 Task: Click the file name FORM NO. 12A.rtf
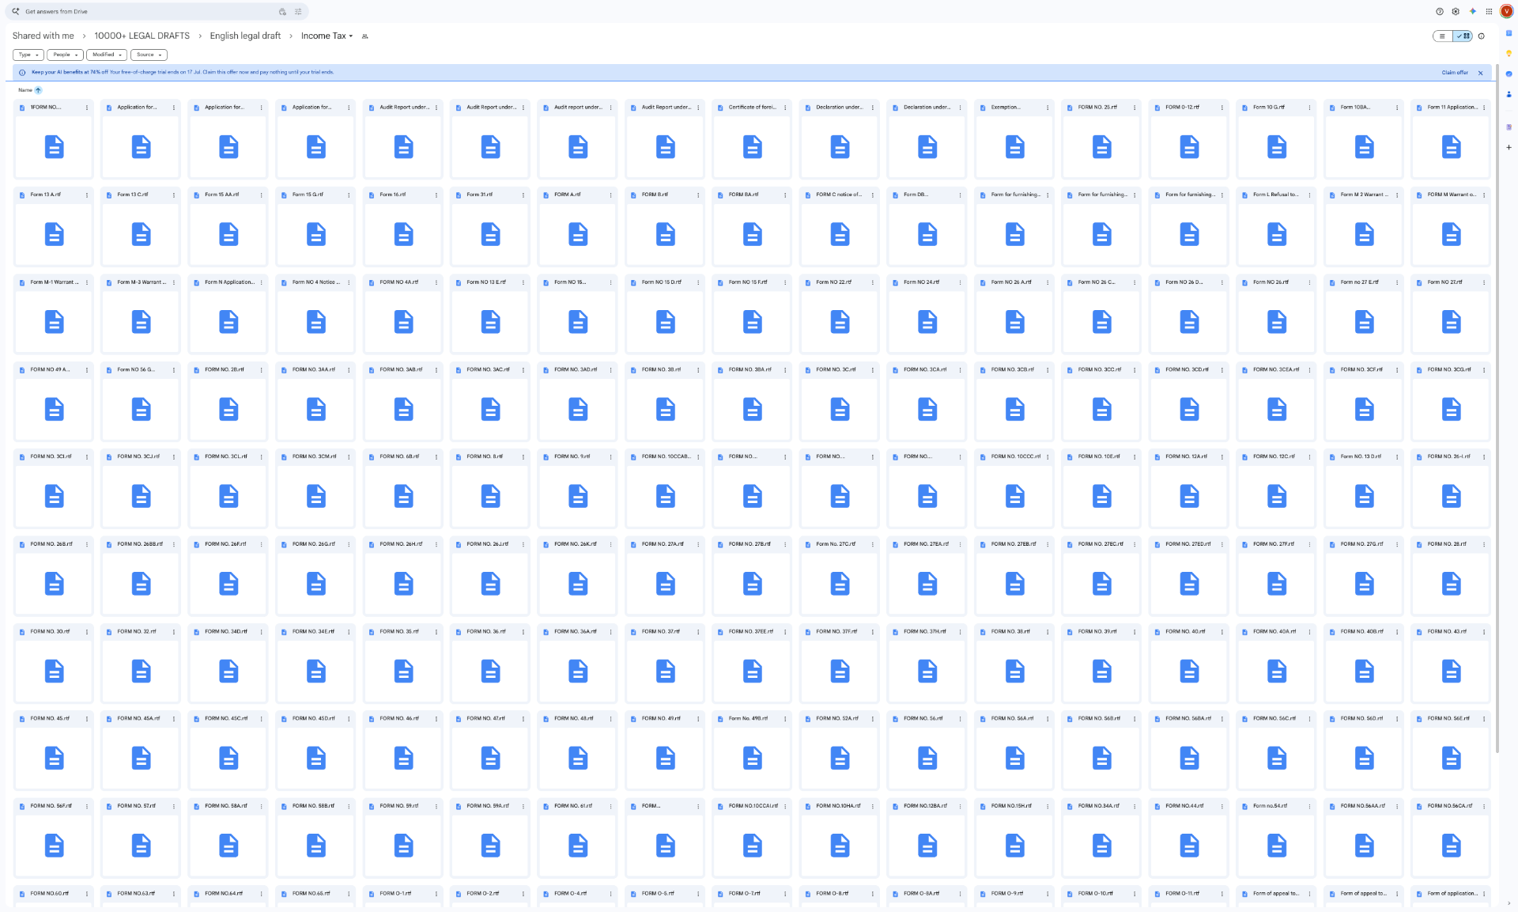[x=1186, y=456]
